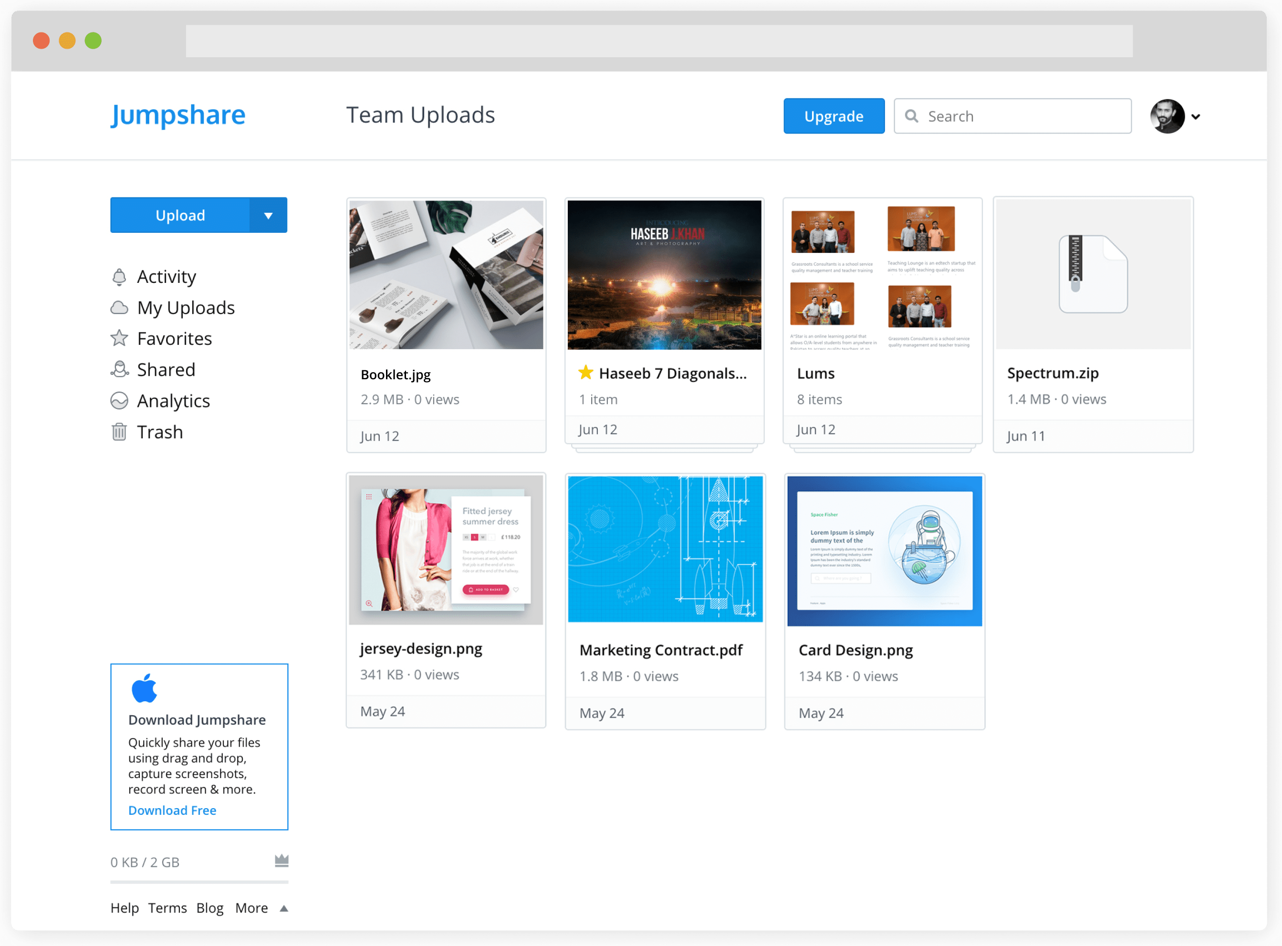Click the Activity bell icon
Image resolution: width=1282 pixels, height=946 pixels.
119,277
